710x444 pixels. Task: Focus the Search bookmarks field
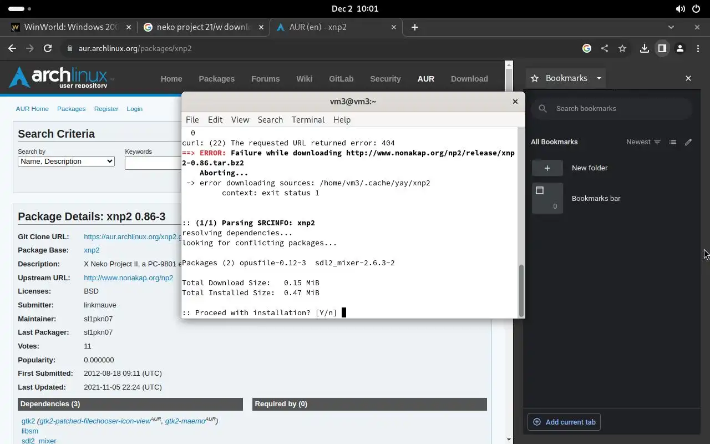pos(612,108)
